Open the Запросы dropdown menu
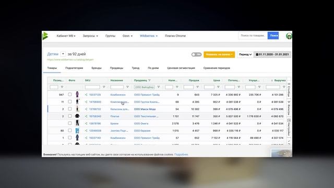This screenshot has height=188, width=334. click(x=90, y=36)
